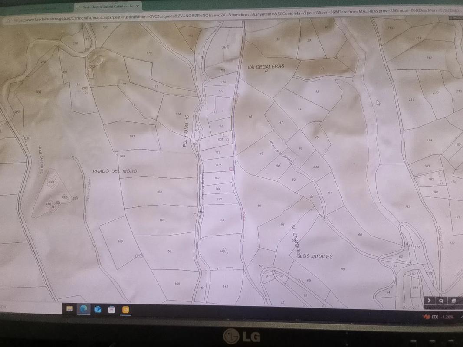The height and width of the screenshot is (347, 463).
Task: Select parcel 179 on the right side
Action: coord(407,206)
